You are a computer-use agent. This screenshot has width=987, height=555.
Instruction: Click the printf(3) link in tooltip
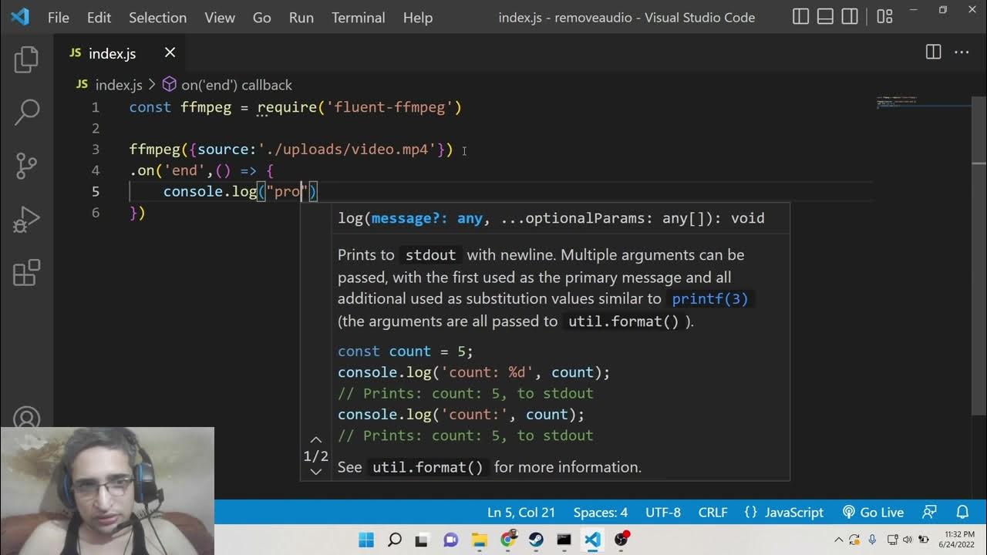point(709,299)
